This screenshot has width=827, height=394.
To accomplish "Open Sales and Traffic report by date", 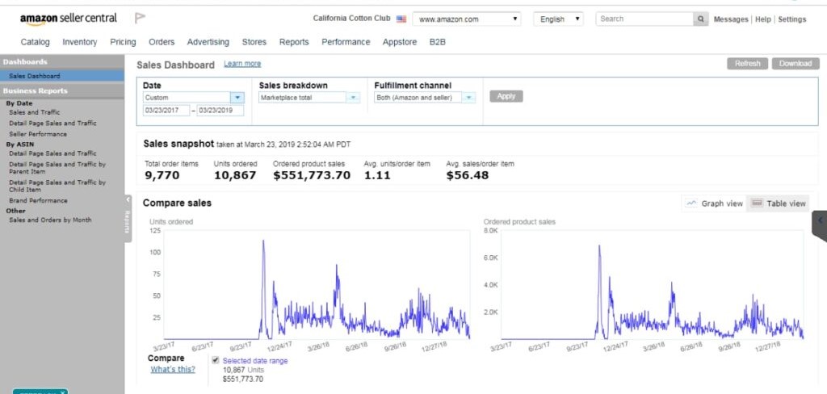I will click(34, 112).
